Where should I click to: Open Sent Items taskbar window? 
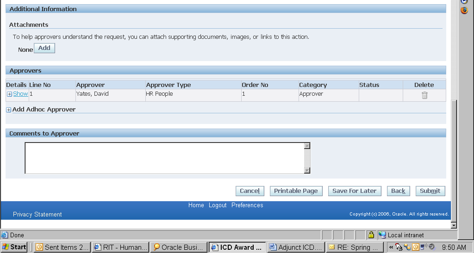(x=62, y=247)
